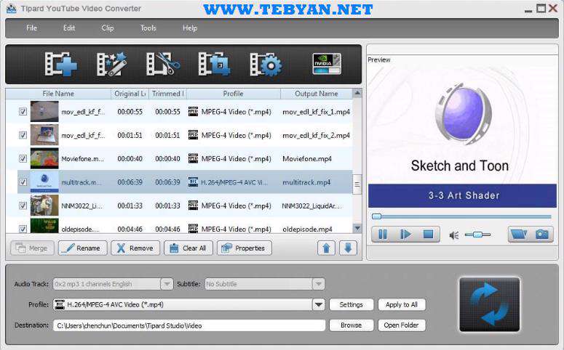The width and height of the screenshot is (564, 350).
Task: Click the preview progress slider handle
Action: coord(376,216)
